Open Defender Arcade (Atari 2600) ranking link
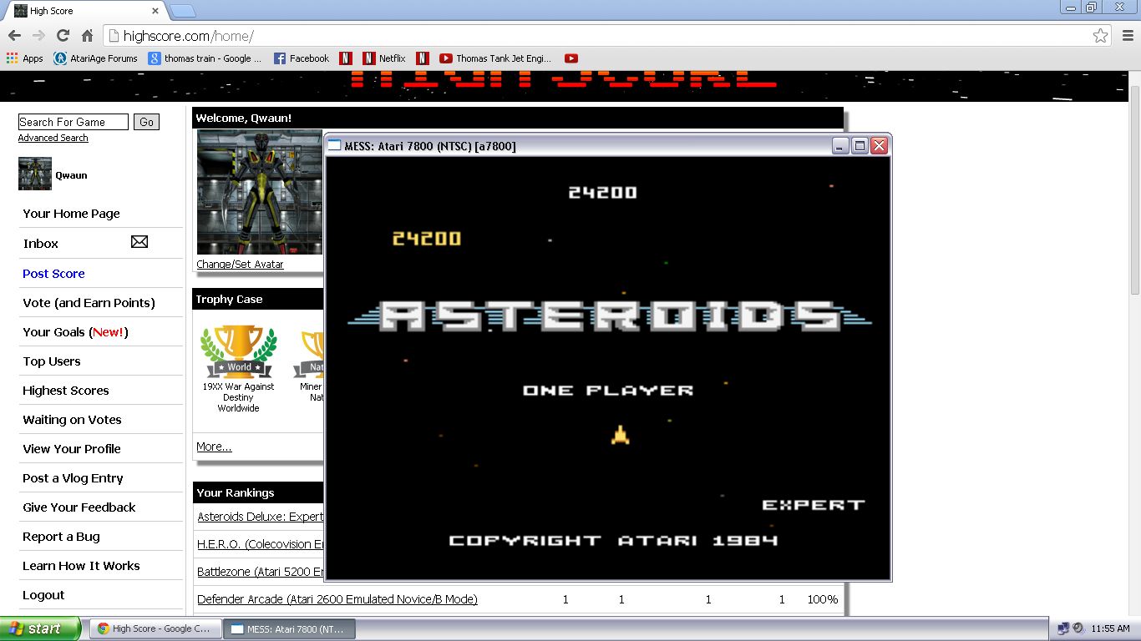The width and height of the screenshot is (1141, 641). (337, 599)
